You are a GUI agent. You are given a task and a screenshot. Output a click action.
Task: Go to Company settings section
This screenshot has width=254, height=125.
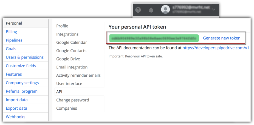tap(22, 83)
